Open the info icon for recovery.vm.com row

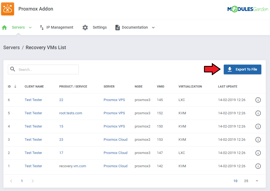[258, 166]
